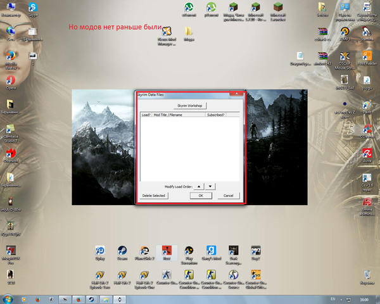380x304 pixels.
Task: Cancel the Skyrim Data Files dialog
Action: (228, 196)
